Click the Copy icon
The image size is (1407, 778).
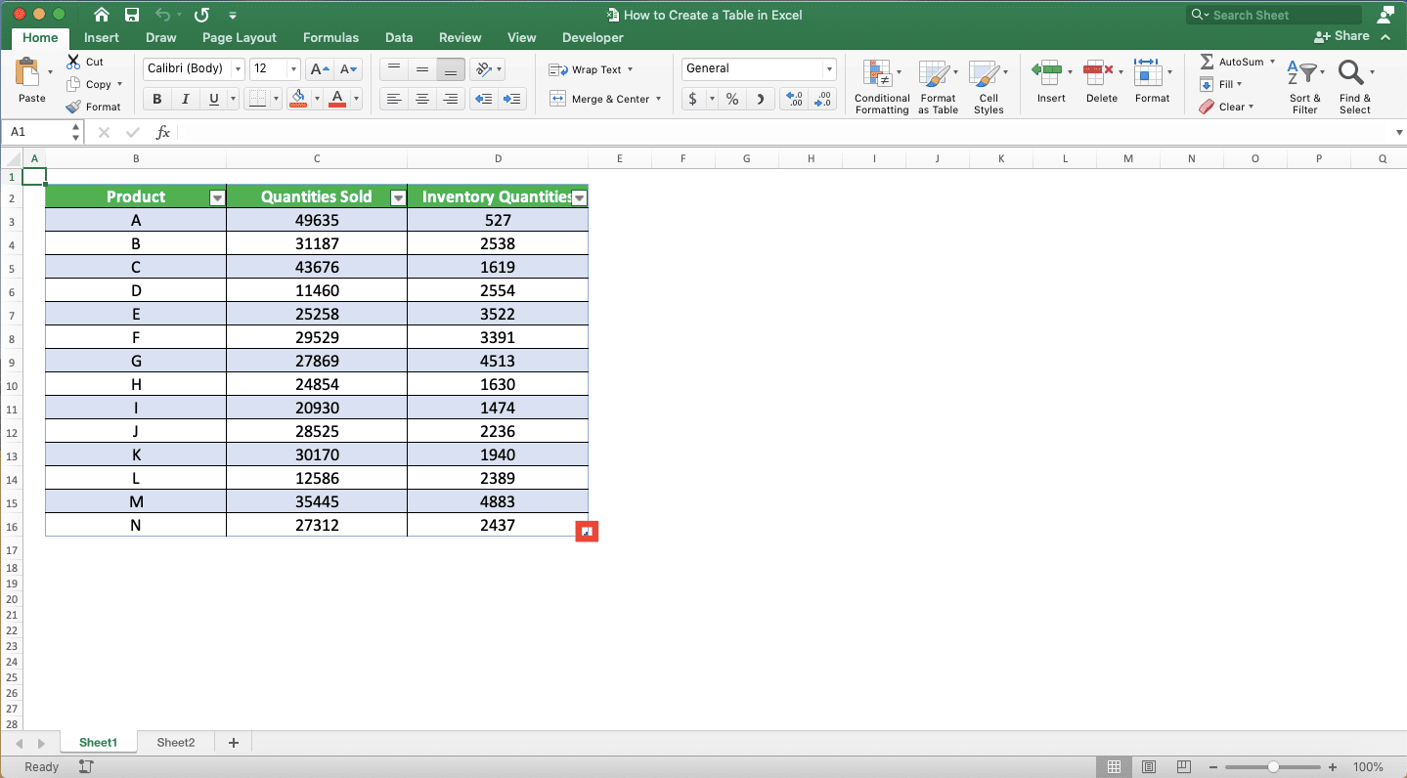[73, 84]
